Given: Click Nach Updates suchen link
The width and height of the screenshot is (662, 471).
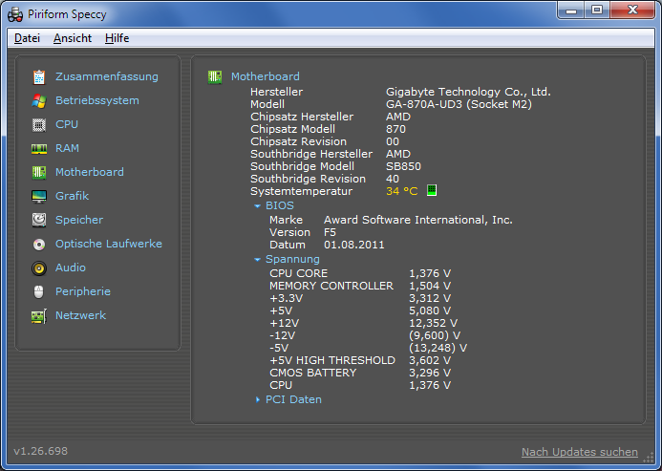Looking at the screenshot, I should 580,452.
